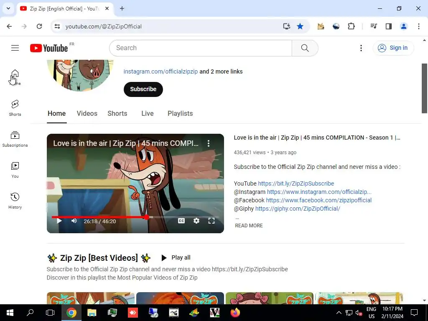Click the Sign in button
The height and width of the screenshot is (321, 428).
393,48
